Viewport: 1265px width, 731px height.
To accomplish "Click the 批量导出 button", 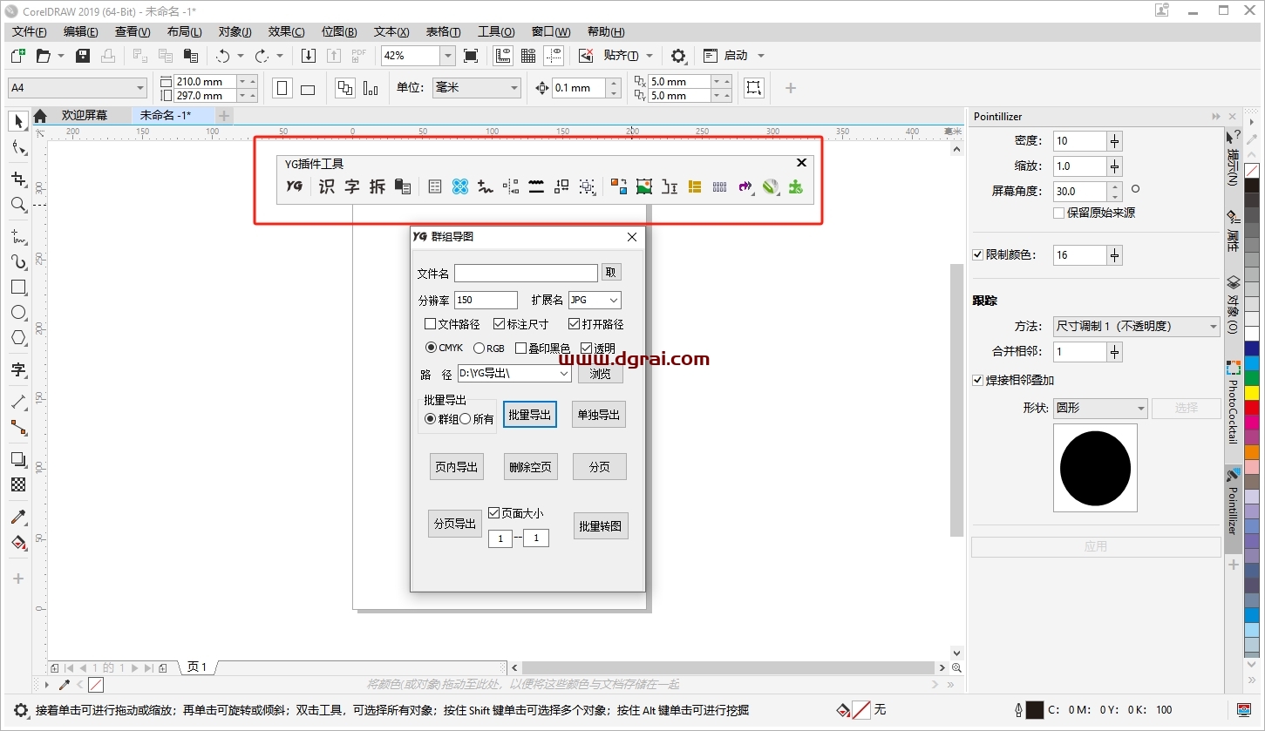I will click(530, 416).
